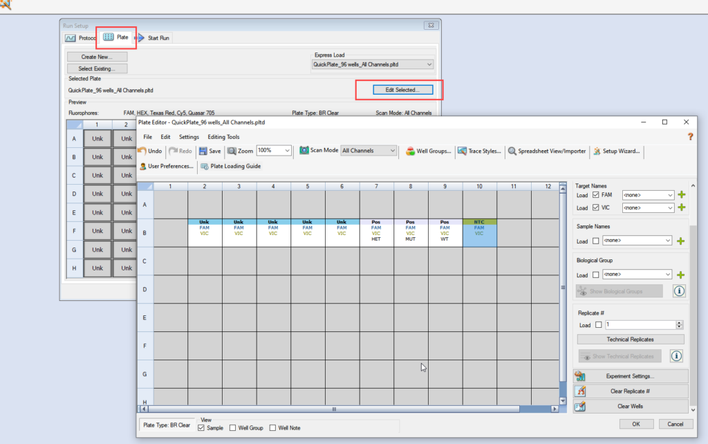Expand the Express Load dropdown
This screenshot has width=708, height=444.
[x=429, y=64]
